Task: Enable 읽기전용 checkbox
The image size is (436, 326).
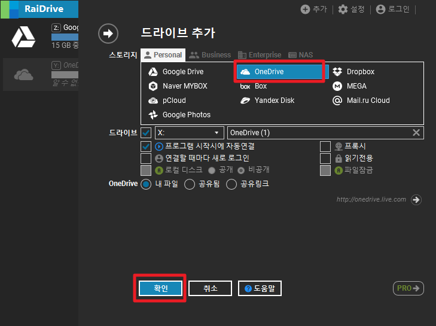Action: 325,159
